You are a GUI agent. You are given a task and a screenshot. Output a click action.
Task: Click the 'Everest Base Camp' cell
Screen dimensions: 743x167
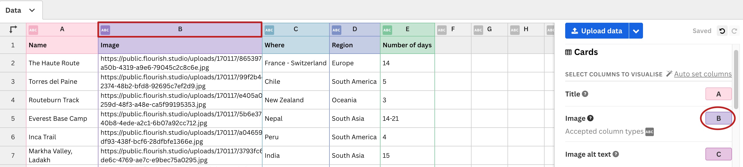[x=62, y=118]
